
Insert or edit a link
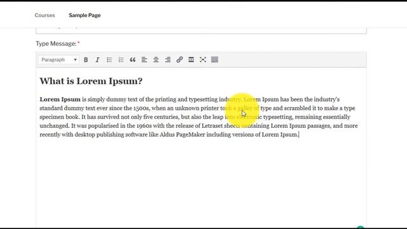179,60
